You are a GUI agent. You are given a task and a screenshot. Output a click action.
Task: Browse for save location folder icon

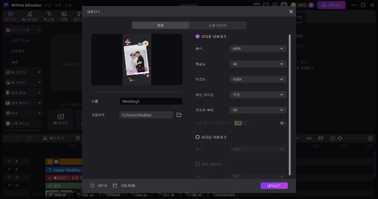click(178, 115)
